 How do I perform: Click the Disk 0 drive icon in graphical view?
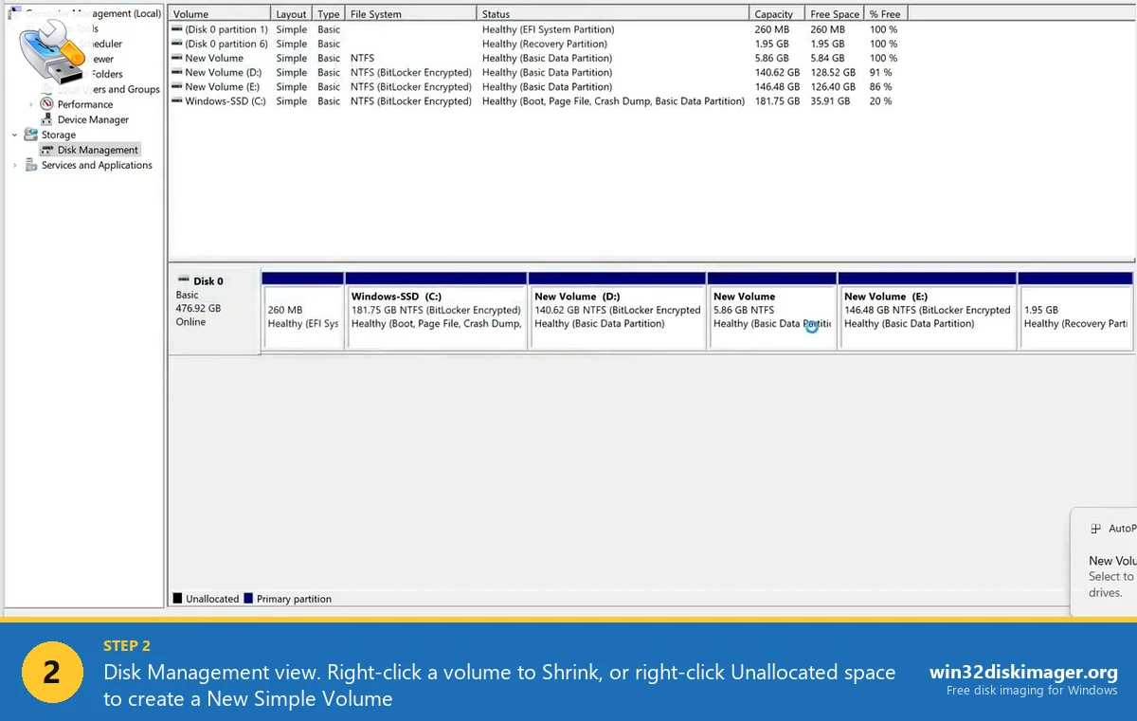186,279
